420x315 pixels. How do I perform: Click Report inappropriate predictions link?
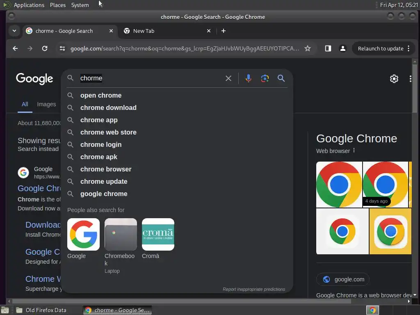254,289
